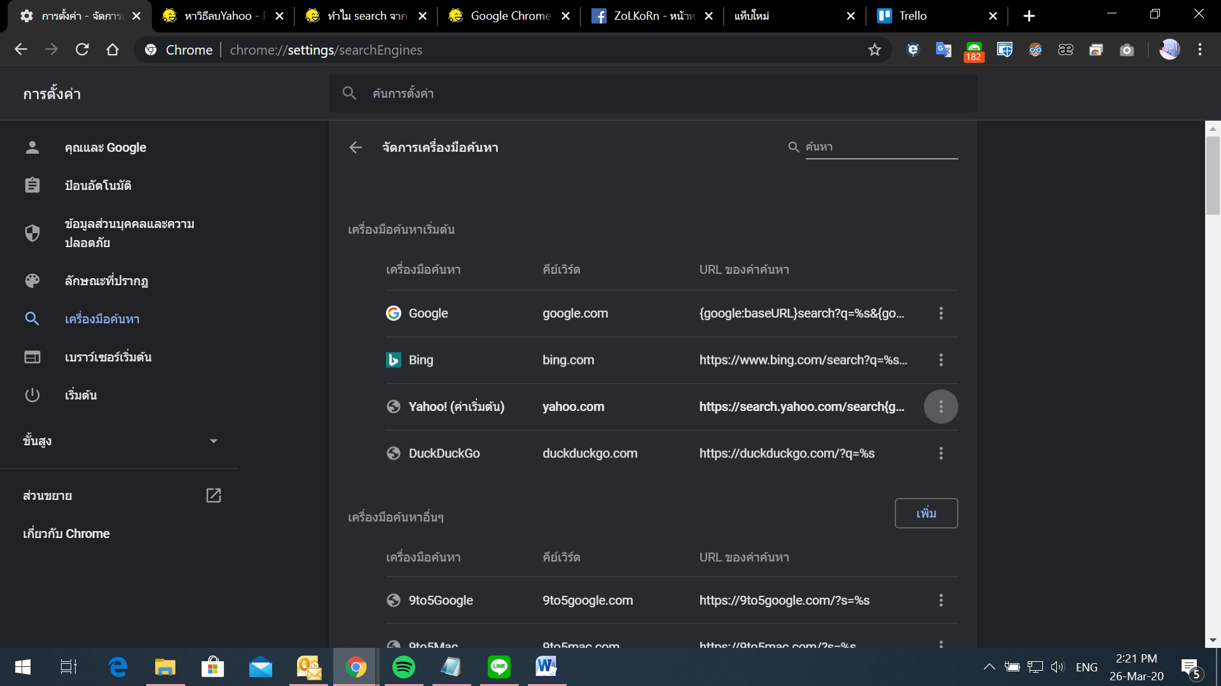Open more actions for DuckDuckGo
This screenshot has width=1221, height=686.
point(941,454)
